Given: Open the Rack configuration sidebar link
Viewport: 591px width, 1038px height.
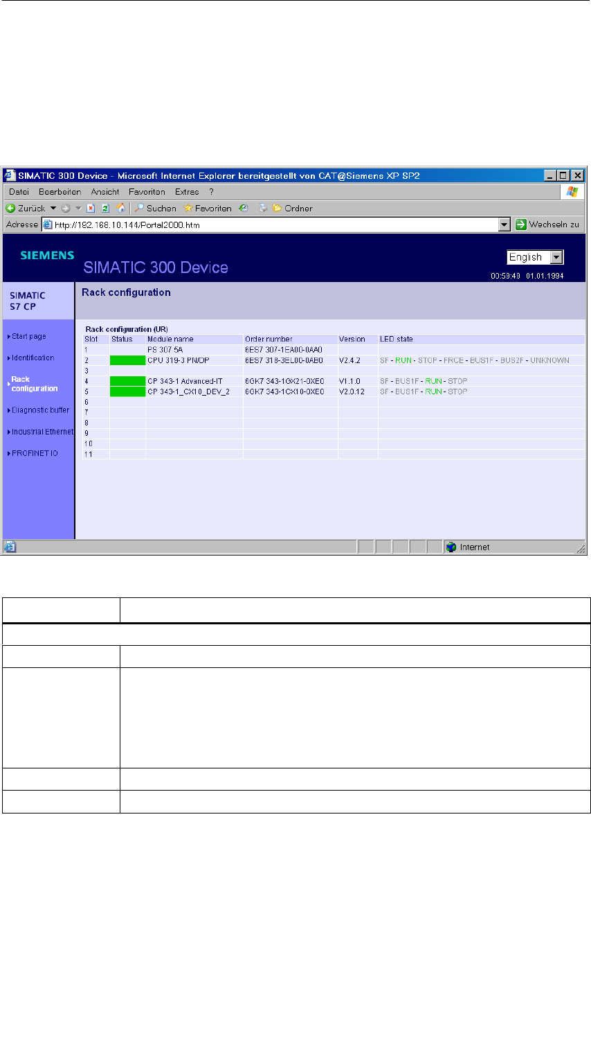Looking at the screenshot, I should pos(35,384).
